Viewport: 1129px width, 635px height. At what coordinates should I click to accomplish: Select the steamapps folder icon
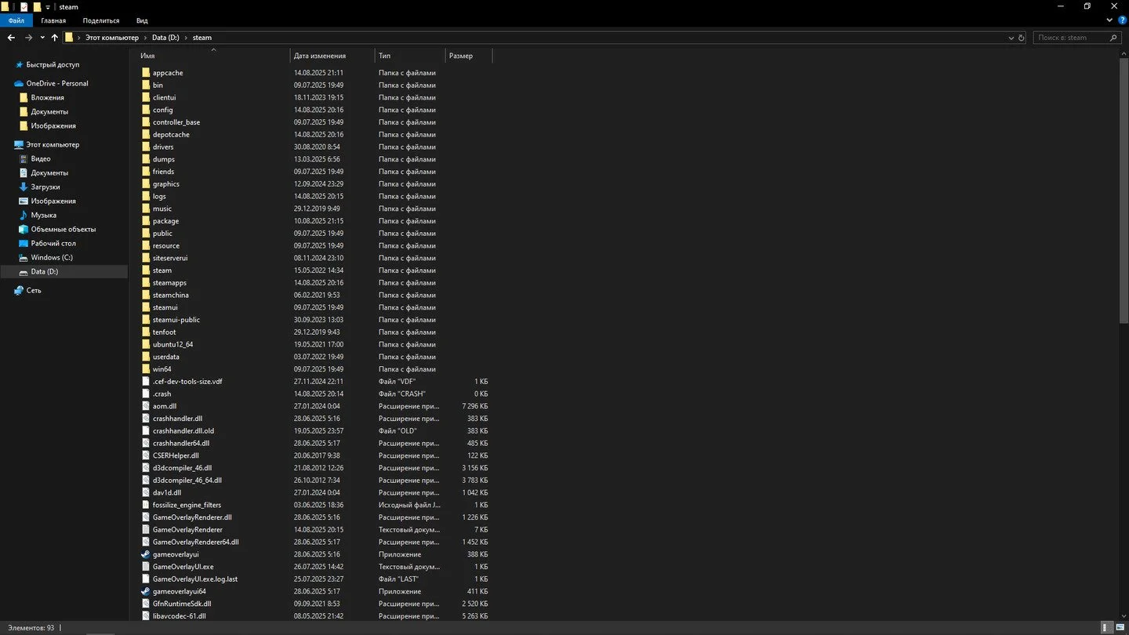(145, 282)
